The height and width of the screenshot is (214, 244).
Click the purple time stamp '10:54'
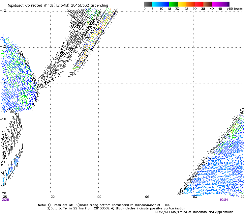pos(224,200)
